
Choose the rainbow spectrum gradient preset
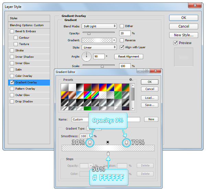point(88,95)
